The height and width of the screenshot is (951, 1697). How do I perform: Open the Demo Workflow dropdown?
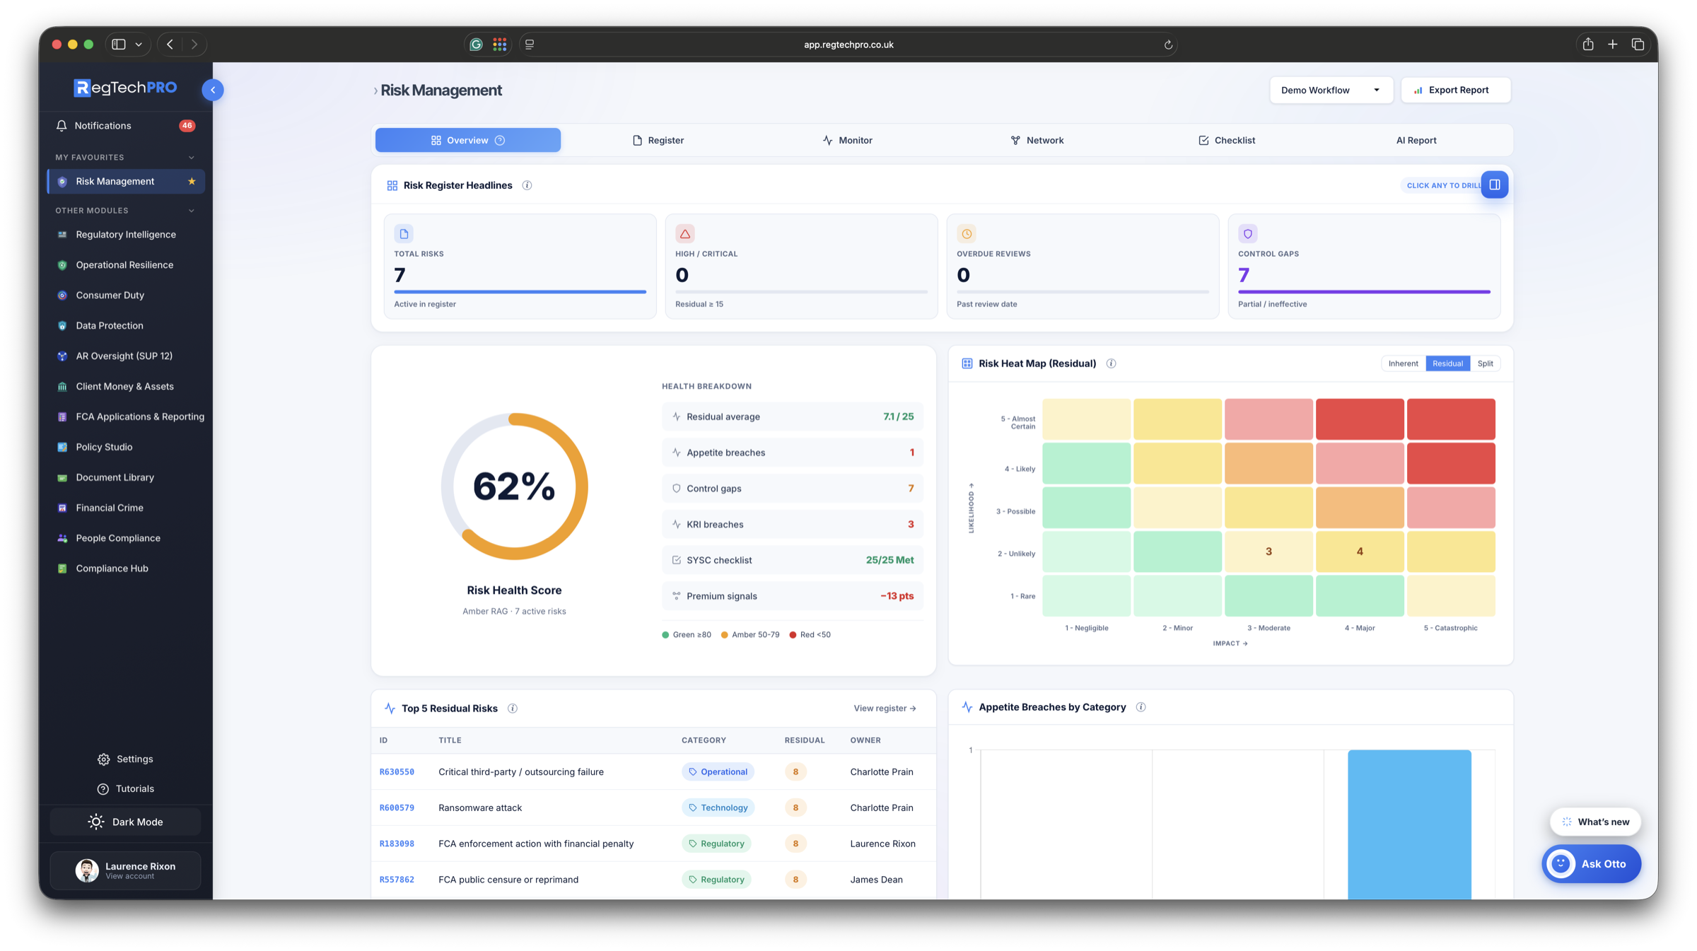pyautogui.click(x=1331, y=90)
